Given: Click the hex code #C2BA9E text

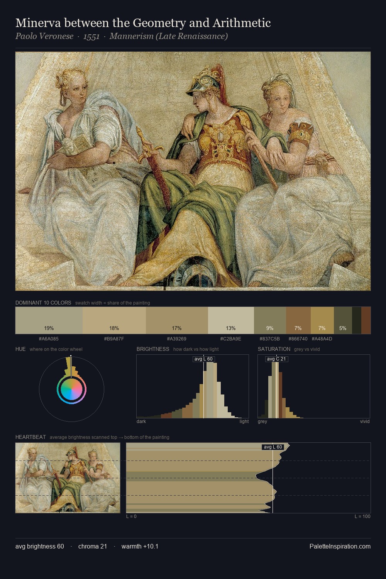Looking at the screenshot, I should click(x=231, y=339).
